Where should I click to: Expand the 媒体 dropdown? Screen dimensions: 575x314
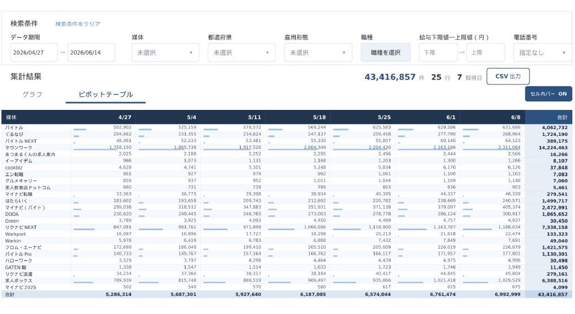(165, 52)
